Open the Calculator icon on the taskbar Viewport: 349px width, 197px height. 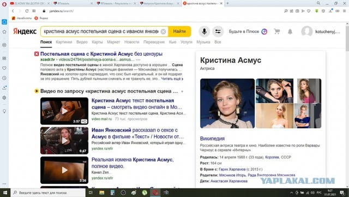point(112,193)
